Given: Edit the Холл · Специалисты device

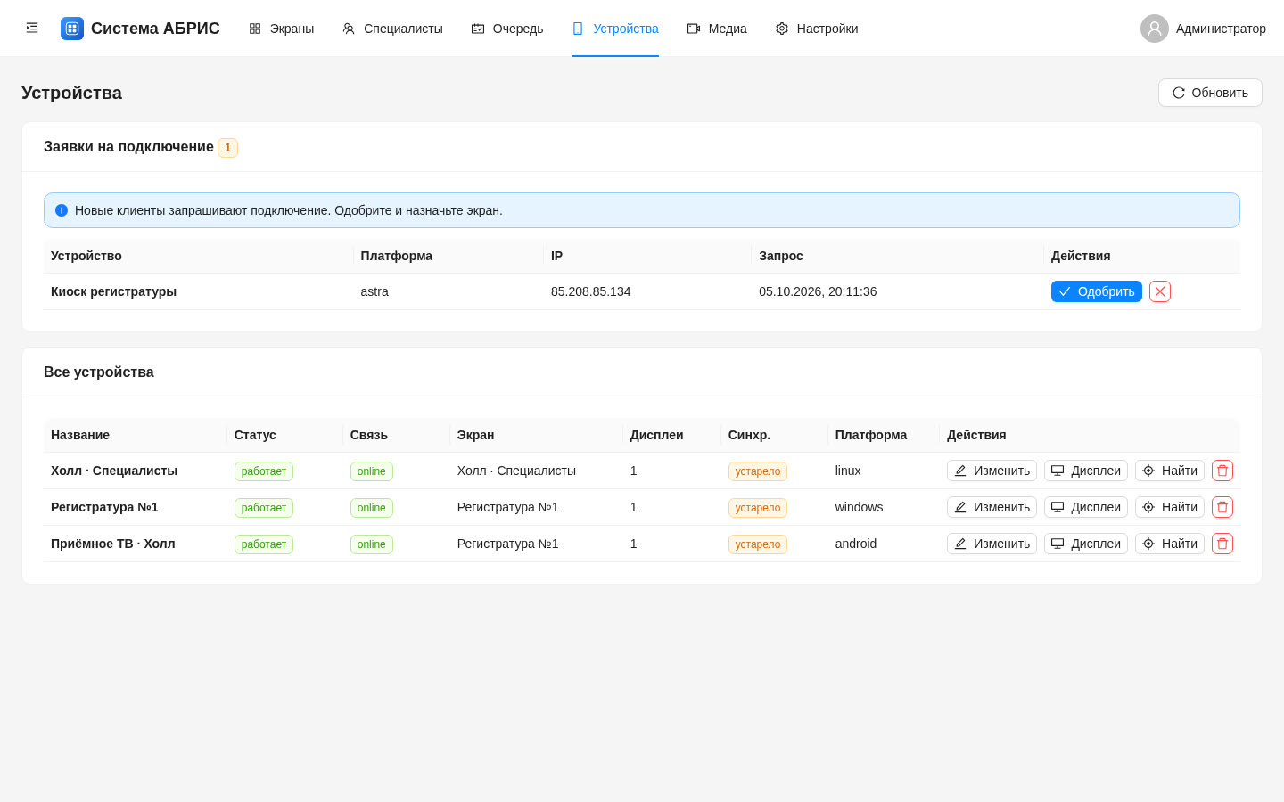Looking at the screenshot, I should tap(992, 471).
